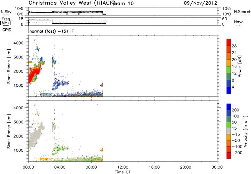This screenshot has height=174, width=251.
Task: Click the 1000 tick label on the power panel
Action: coord(19,85)
